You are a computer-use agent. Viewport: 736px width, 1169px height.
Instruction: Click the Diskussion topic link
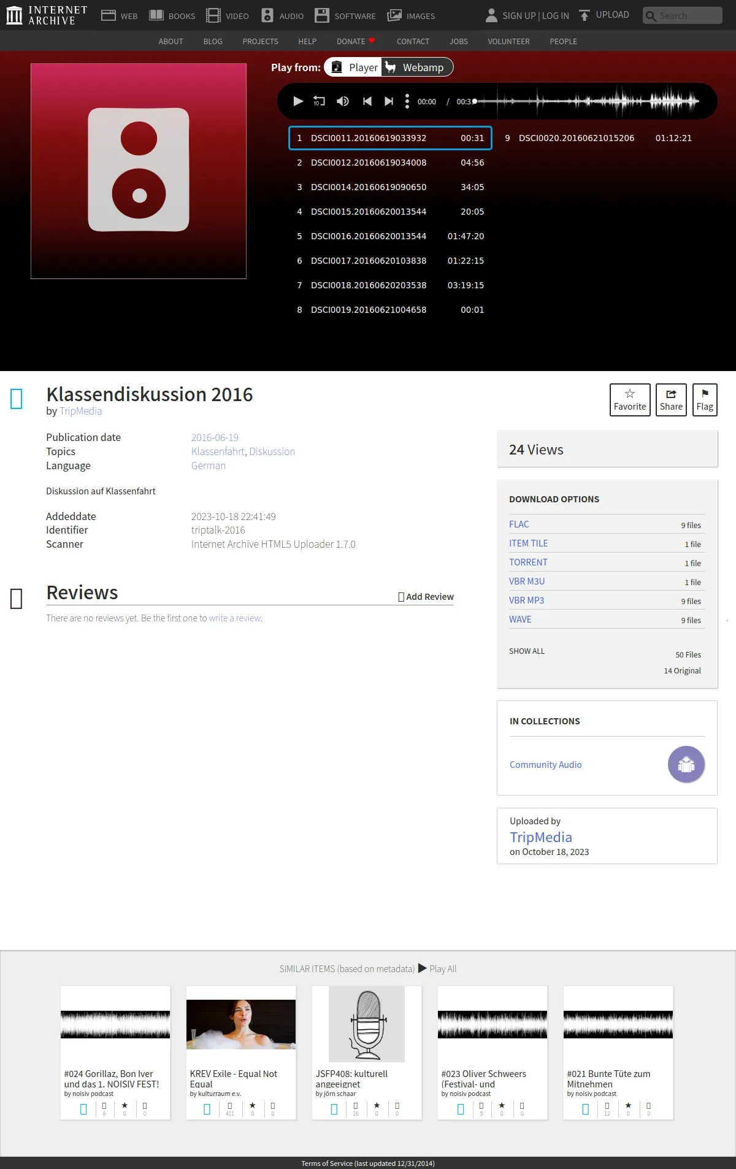coord(272,451)
